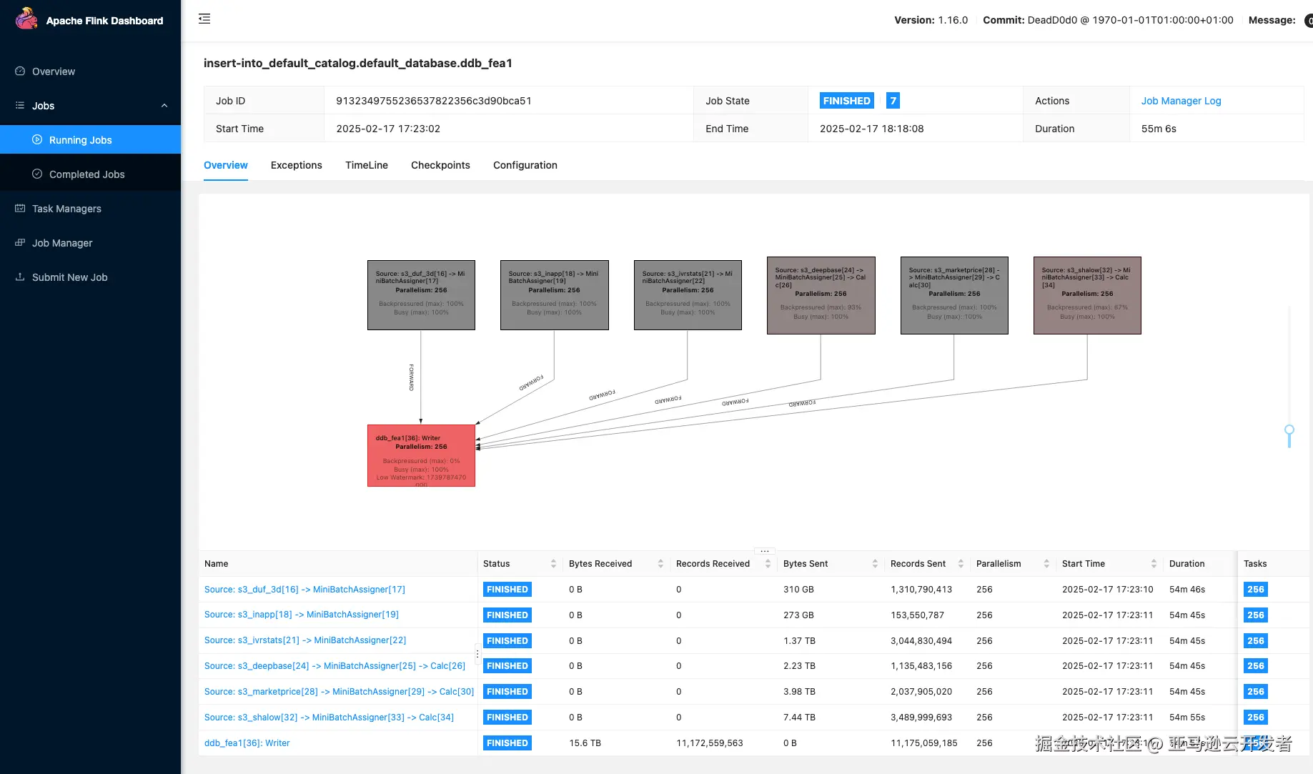Click the graph zoom slider handle
Screen dimensions: 1313x774
click(x=1289, y=431)
